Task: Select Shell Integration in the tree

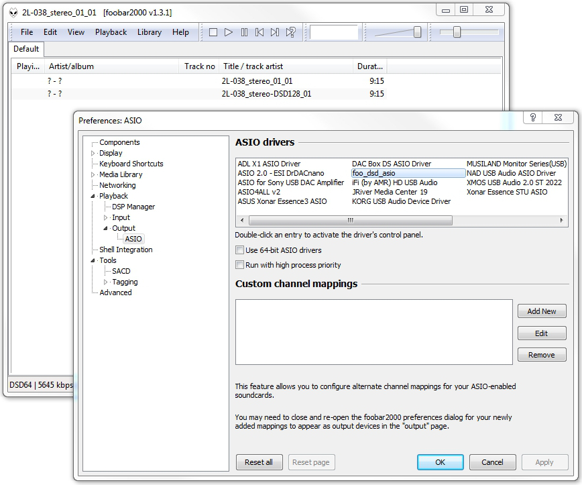Action: pos(126,250)
